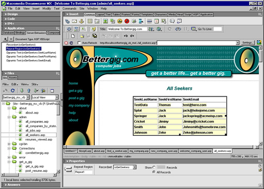Click the New Document icon

pyautogui.click(x=73, y=36)
